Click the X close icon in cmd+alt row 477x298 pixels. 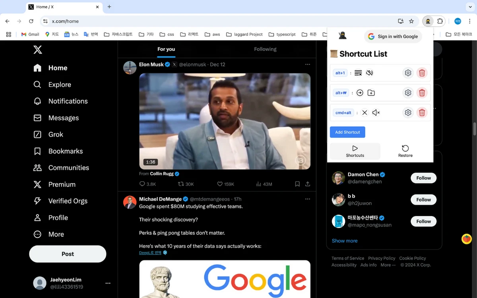click(365, 112)
